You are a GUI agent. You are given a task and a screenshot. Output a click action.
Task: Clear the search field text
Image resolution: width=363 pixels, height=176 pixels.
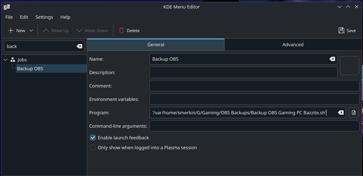tap(79, 46)
